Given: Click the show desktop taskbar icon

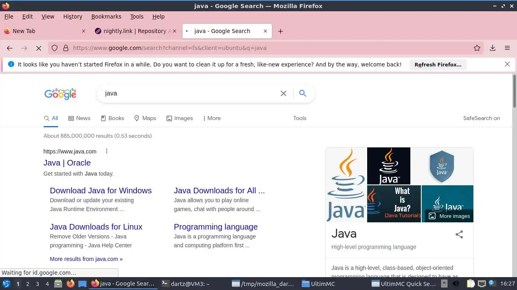Looking at the screenshot, I should tap(82, 284).
